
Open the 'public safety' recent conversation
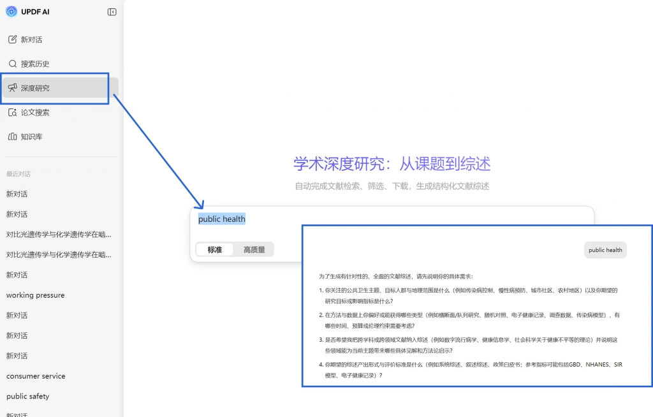tap(28, 396)
